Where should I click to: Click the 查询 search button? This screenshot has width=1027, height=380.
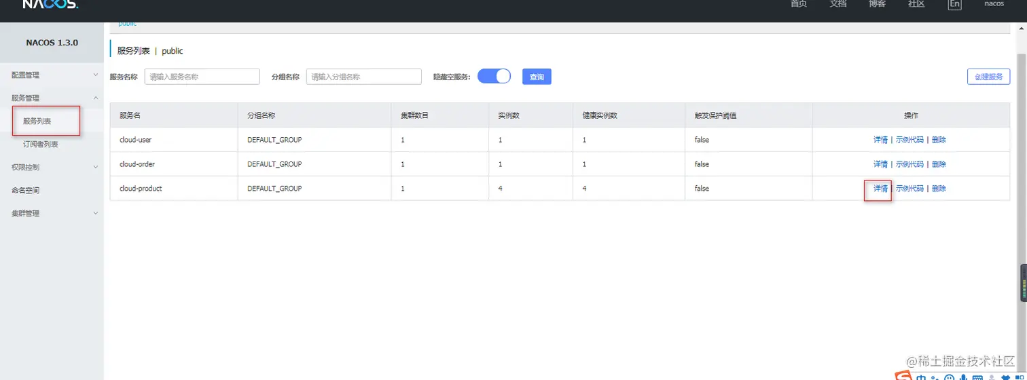click(x=537, y=77)
